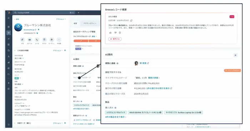Schedule a meeting with the ミーティング icon

(x=52, y=40)
